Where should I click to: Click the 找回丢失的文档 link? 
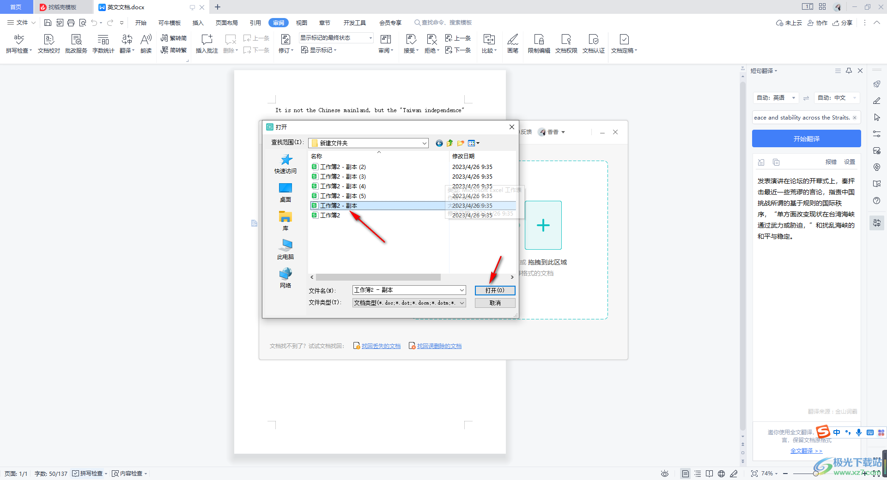[381, 346]
